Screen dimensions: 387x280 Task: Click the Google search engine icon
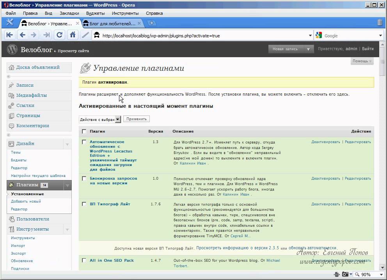point(319,35)
